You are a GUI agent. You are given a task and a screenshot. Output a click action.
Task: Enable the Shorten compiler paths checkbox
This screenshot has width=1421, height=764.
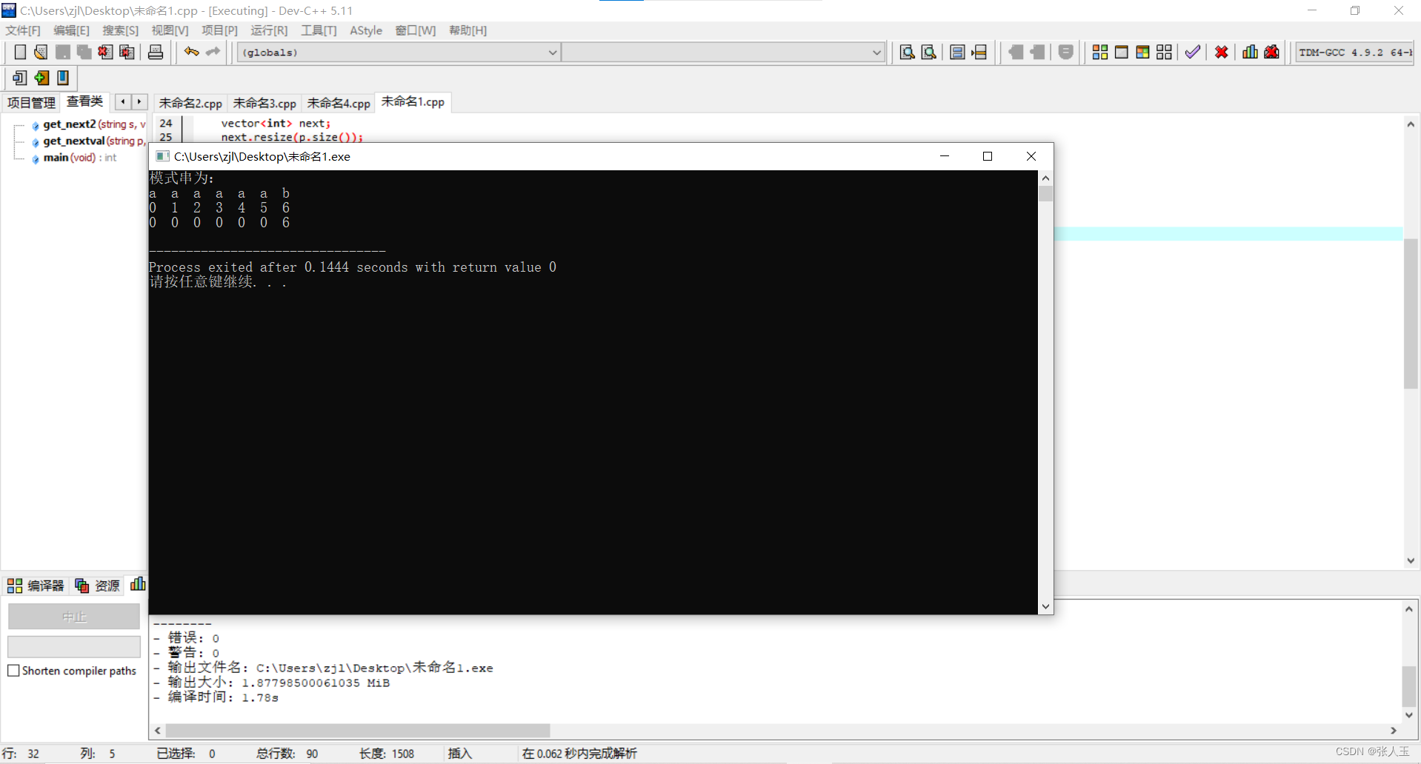click(x=13, y=671)
